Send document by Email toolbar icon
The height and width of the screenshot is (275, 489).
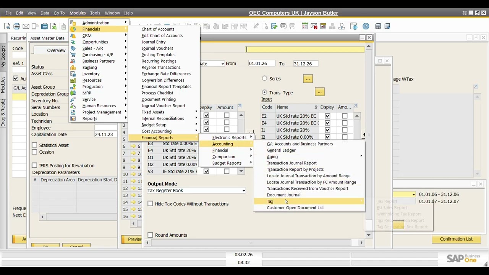(x=26, y=26)
